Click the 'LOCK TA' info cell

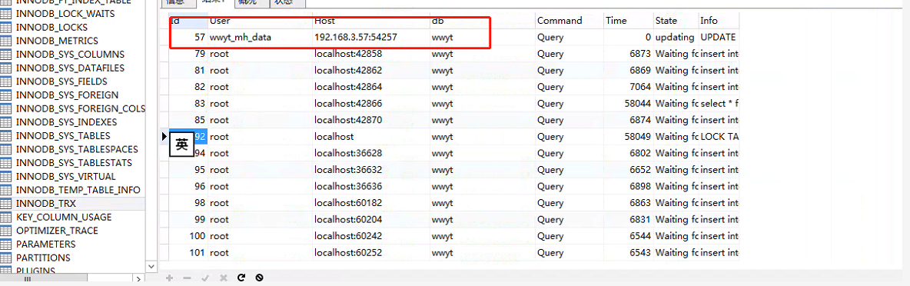tap(719, 137)
